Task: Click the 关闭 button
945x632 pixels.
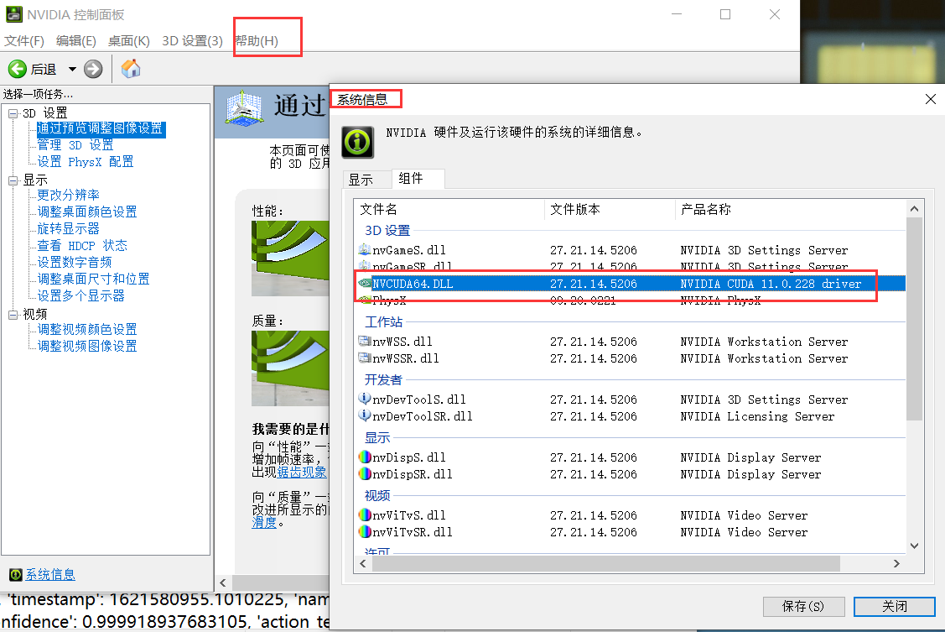Action: pyautogui.click(x=895, y=607)
